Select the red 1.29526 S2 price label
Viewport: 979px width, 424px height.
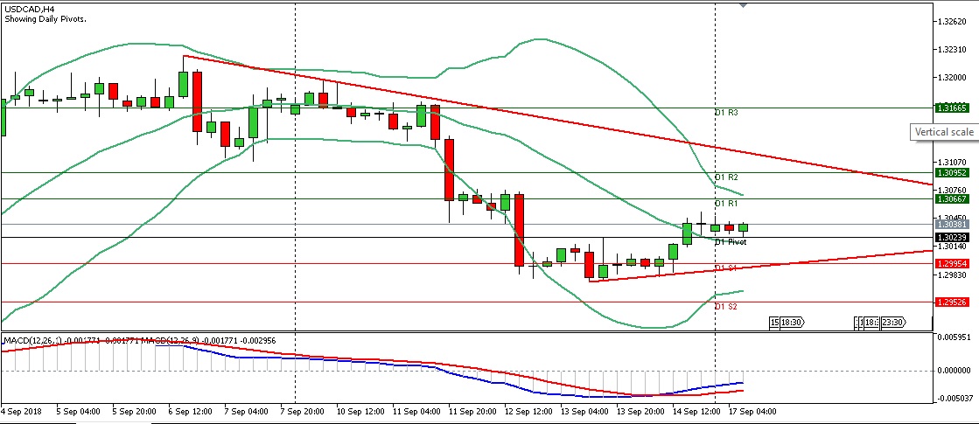[952, 302]
